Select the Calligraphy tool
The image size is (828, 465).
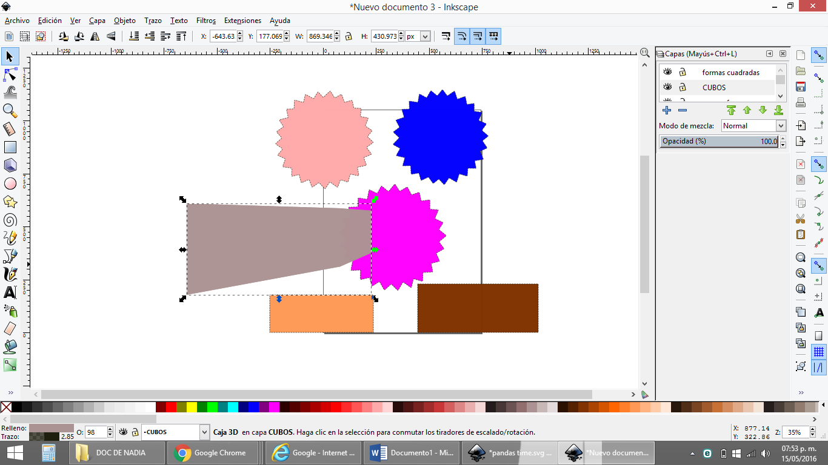[10, 274]
